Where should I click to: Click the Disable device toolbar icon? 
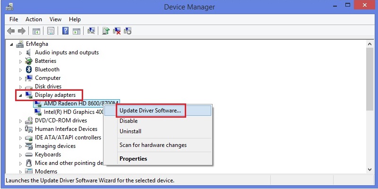[128, 31]
